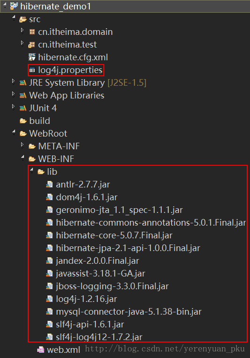Image resolution: width=250 pixels, height=358 pixels.
Task: Click the META-INF folder icon
Action: (x=32, y=146)
